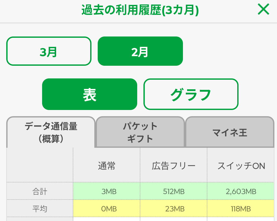Click the 広告フリー column header
The width and height of the screenshot is (277, 221).
pyautogui.click(x=174, y=166)
